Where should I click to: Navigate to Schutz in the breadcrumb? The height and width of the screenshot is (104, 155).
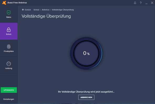(x=36, y=10)
